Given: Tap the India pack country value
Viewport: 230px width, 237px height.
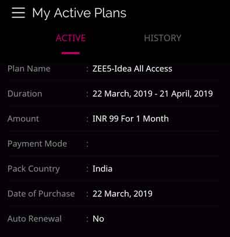Looking at the screenshot, I should pos(102,169).
